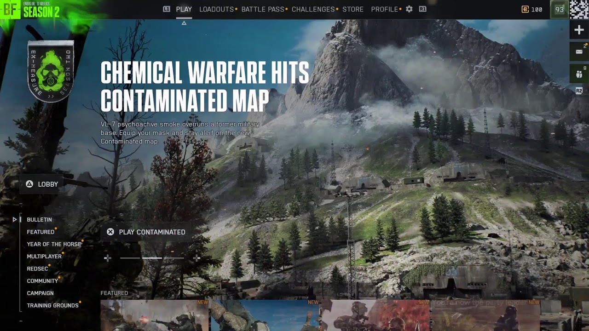Open the plus party invite icon

point(579,30)
